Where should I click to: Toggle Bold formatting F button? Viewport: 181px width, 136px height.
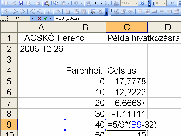(172, 3)
